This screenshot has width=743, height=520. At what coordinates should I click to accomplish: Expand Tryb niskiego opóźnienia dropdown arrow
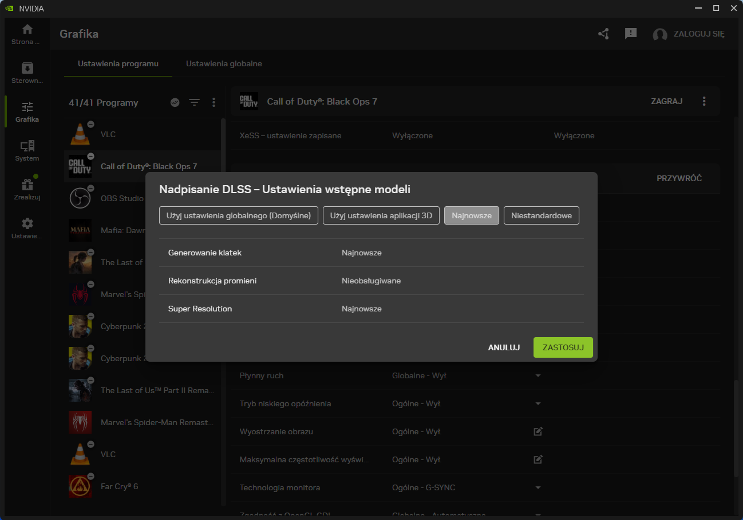538,404
